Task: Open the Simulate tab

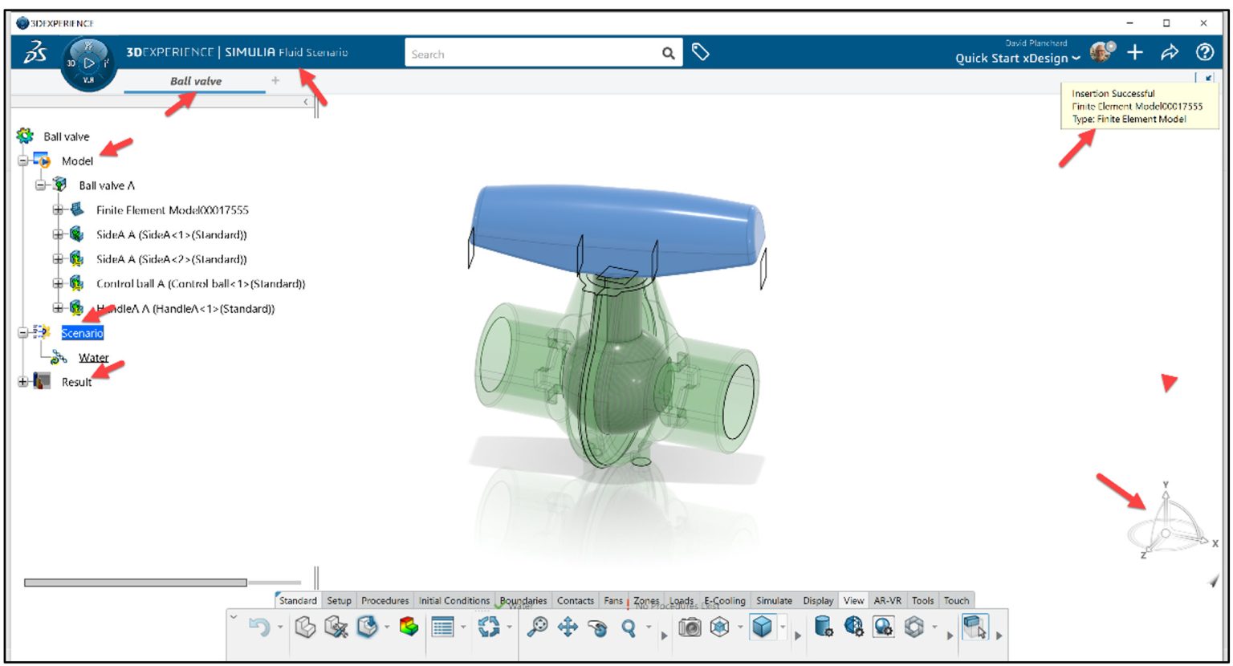Action: 774,600
